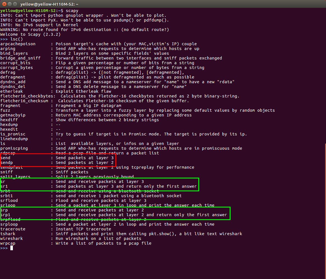Click the WARNING line about IPv6 route

(85, 30)
